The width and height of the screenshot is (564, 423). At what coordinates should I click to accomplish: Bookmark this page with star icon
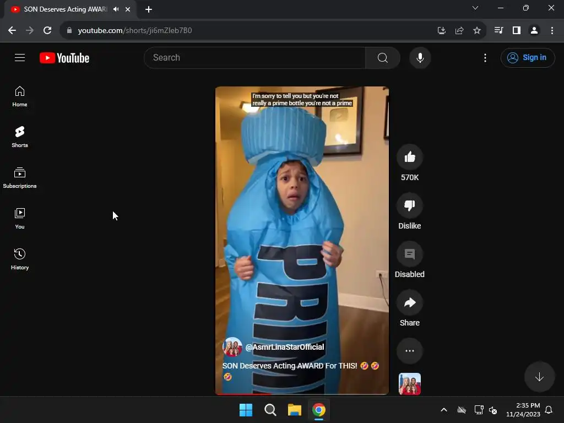point(477,31)
